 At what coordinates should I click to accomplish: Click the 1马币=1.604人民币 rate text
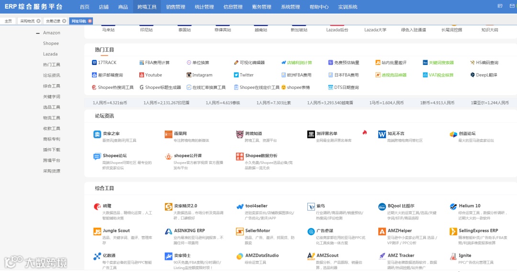386,103
